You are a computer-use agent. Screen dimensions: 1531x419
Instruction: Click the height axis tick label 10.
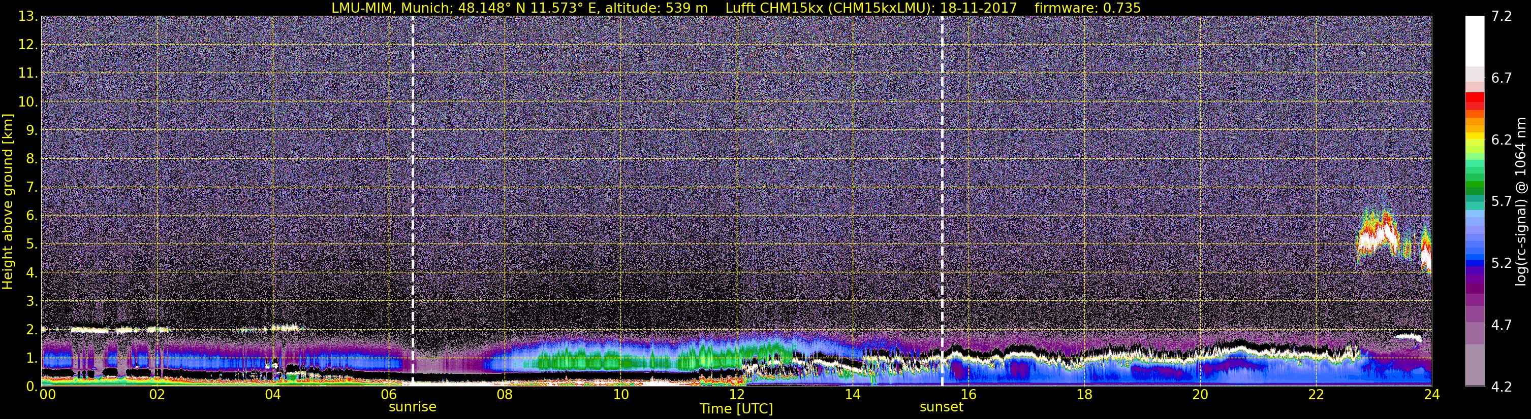pos(28,102)
